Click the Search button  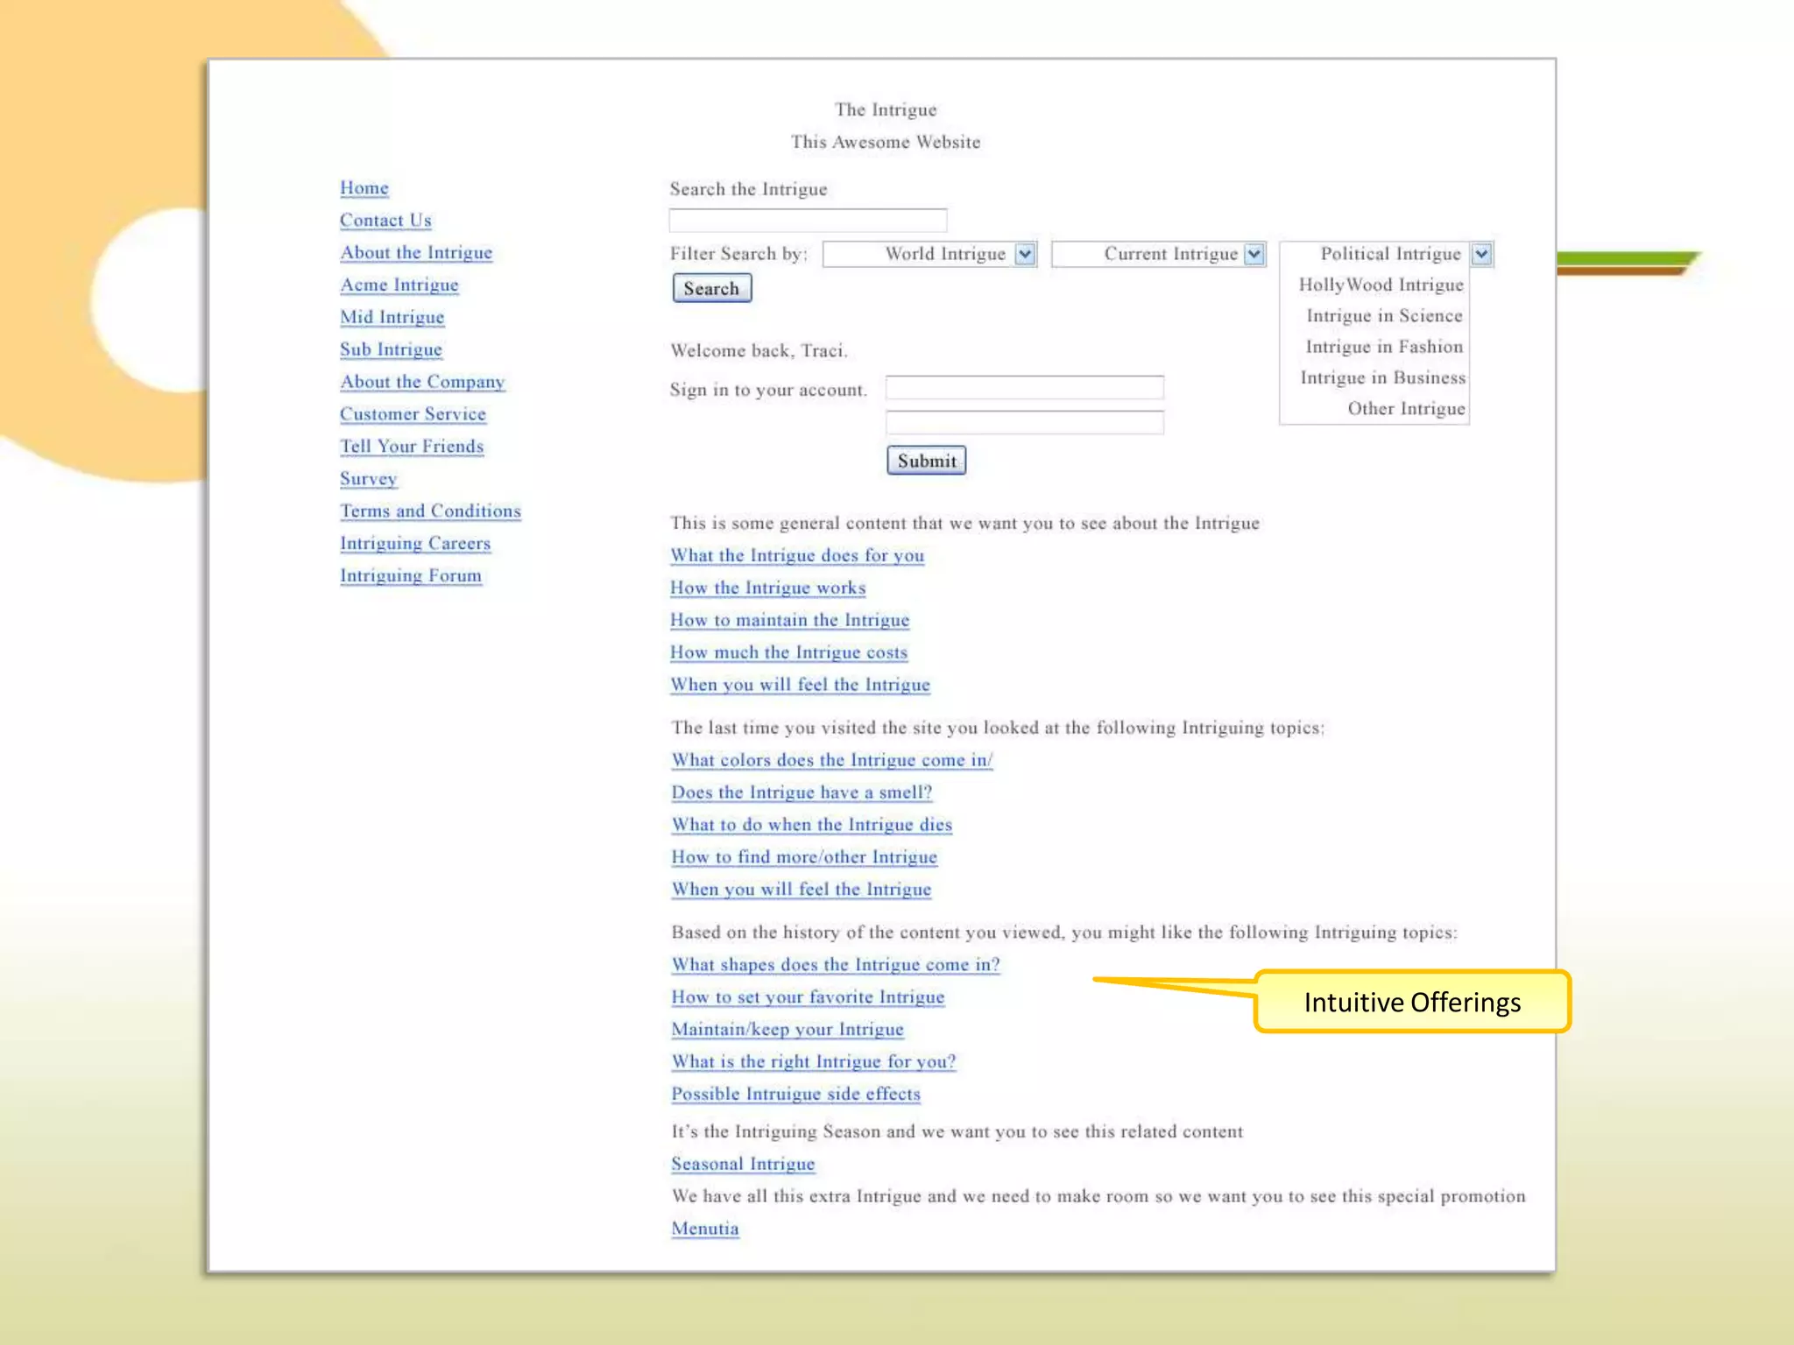click(x=711, y=289)
